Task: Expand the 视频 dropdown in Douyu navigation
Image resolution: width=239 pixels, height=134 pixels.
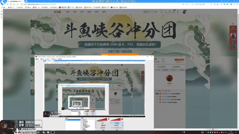Action: tap(89, 12)
